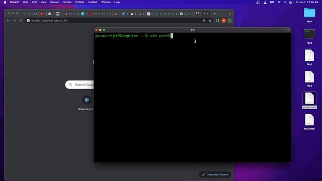Click the share icon in Chrome's address bar
The image size is (322, 181).
click(203, 21)
